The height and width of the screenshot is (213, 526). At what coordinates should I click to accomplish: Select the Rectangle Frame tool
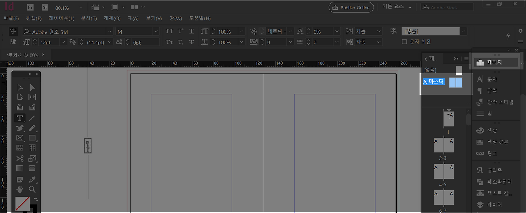coord(20,138)
